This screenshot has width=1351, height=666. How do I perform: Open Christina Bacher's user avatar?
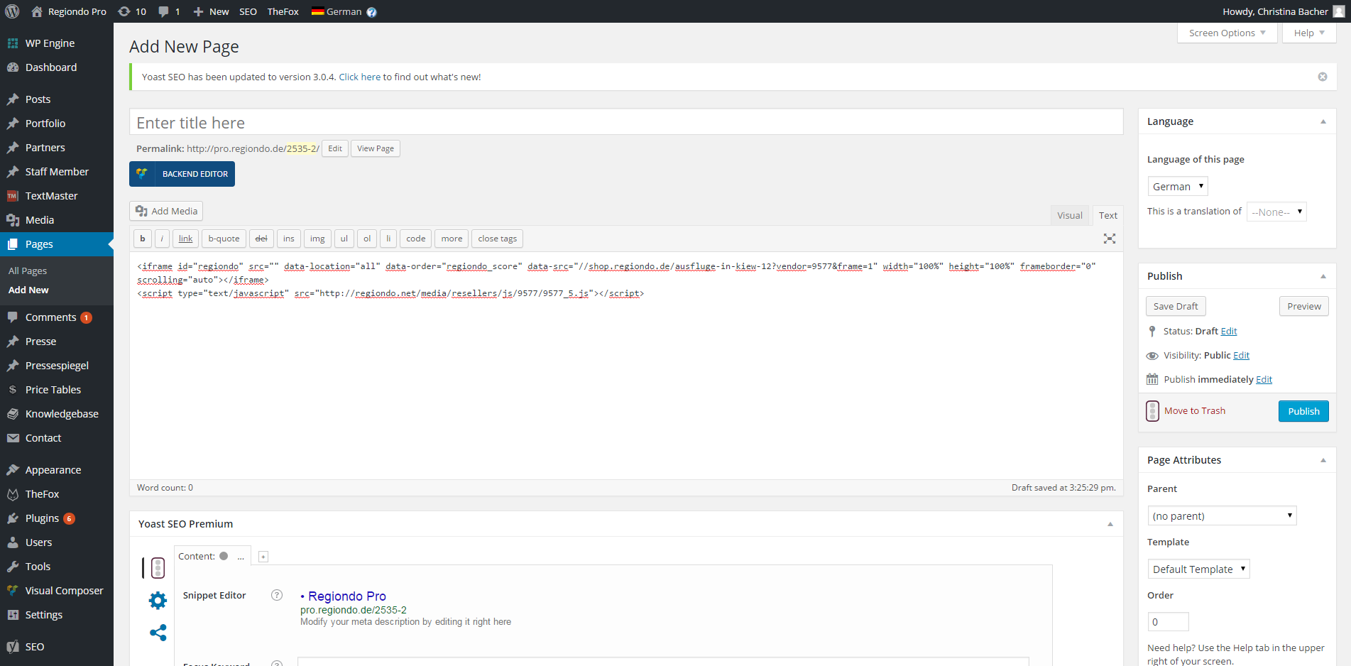coord(1338,11)
